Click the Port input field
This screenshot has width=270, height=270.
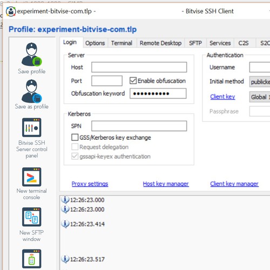(x=107, y=80)
